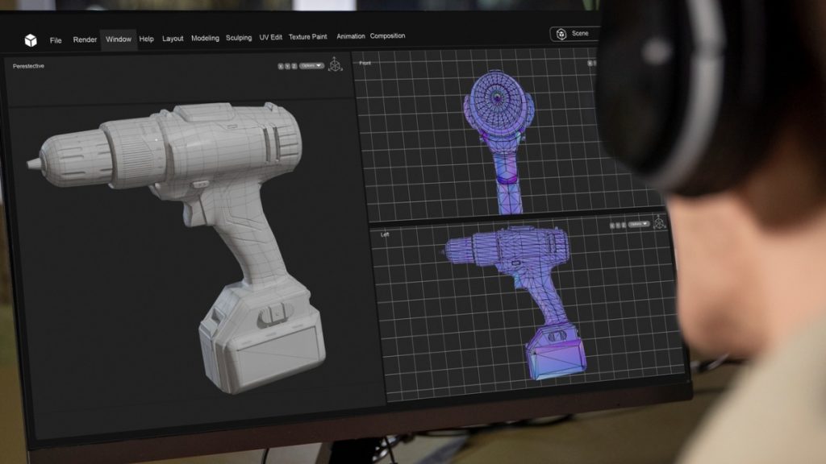826x464 pixels.
Task: Open the Window menu
Action: [x=118, y=37]
